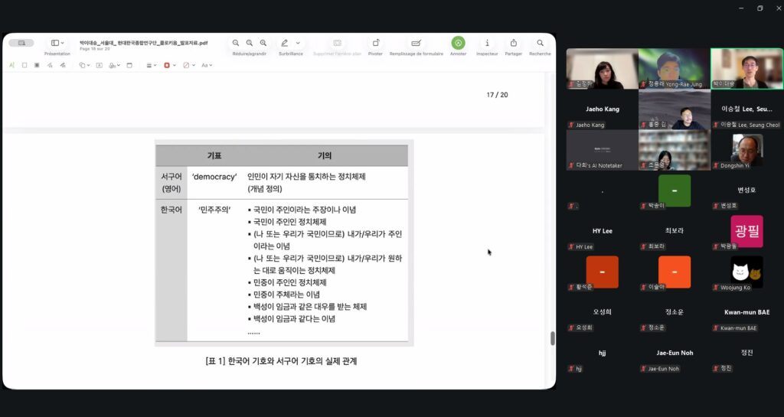Select the highlighted speaker video tile
This screenshot has height=417, width=784.
[747, 69]
